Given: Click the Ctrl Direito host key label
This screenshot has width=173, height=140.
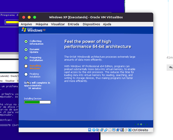Looking at the screenshot, I should point(140,130).
